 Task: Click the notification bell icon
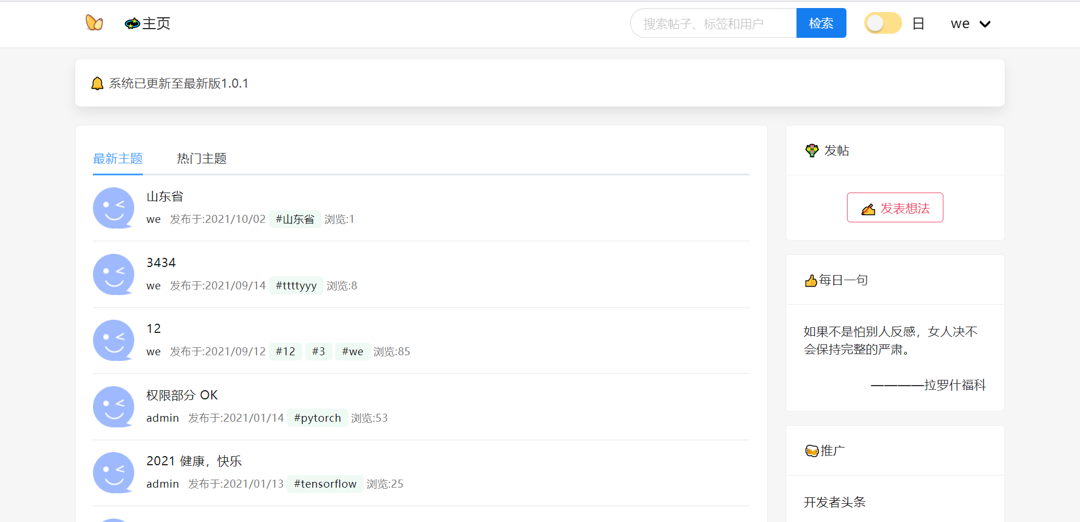click(x=98, y=84)
